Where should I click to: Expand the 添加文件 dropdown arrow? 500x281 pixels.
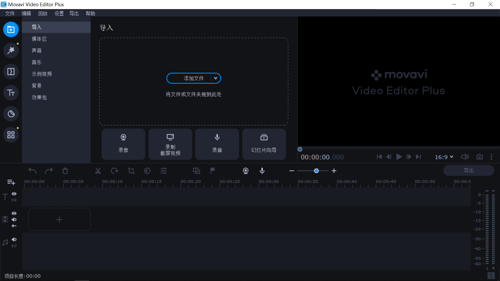(x=215, y=78)
